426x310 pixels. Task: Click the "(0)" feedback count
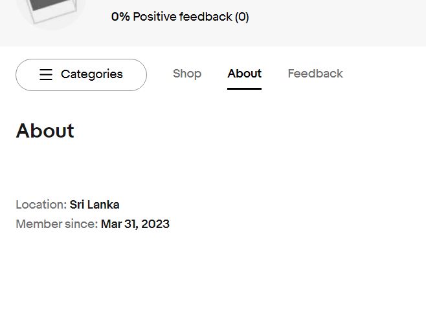[242, 17]
